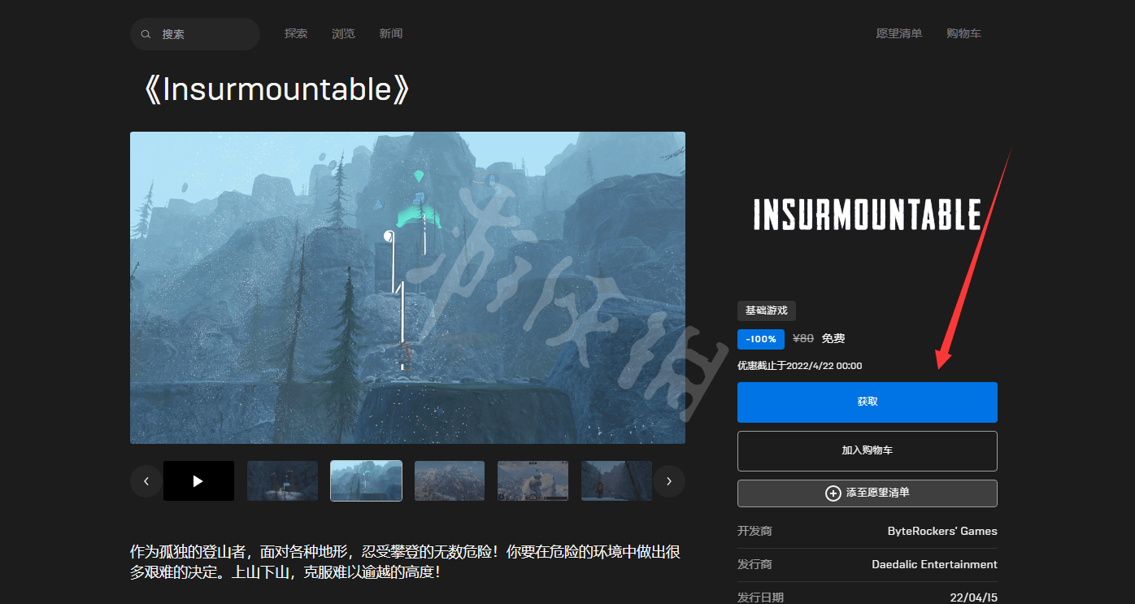Select the second screenshot thumbnail
This screenshot has height=604, width=1135.
282,481
